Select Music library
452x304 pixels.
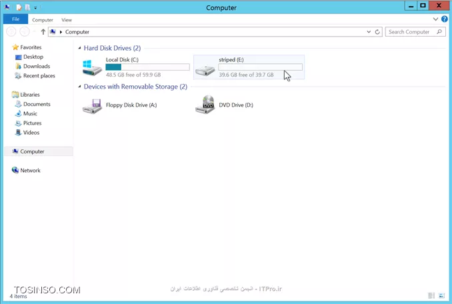30,113
